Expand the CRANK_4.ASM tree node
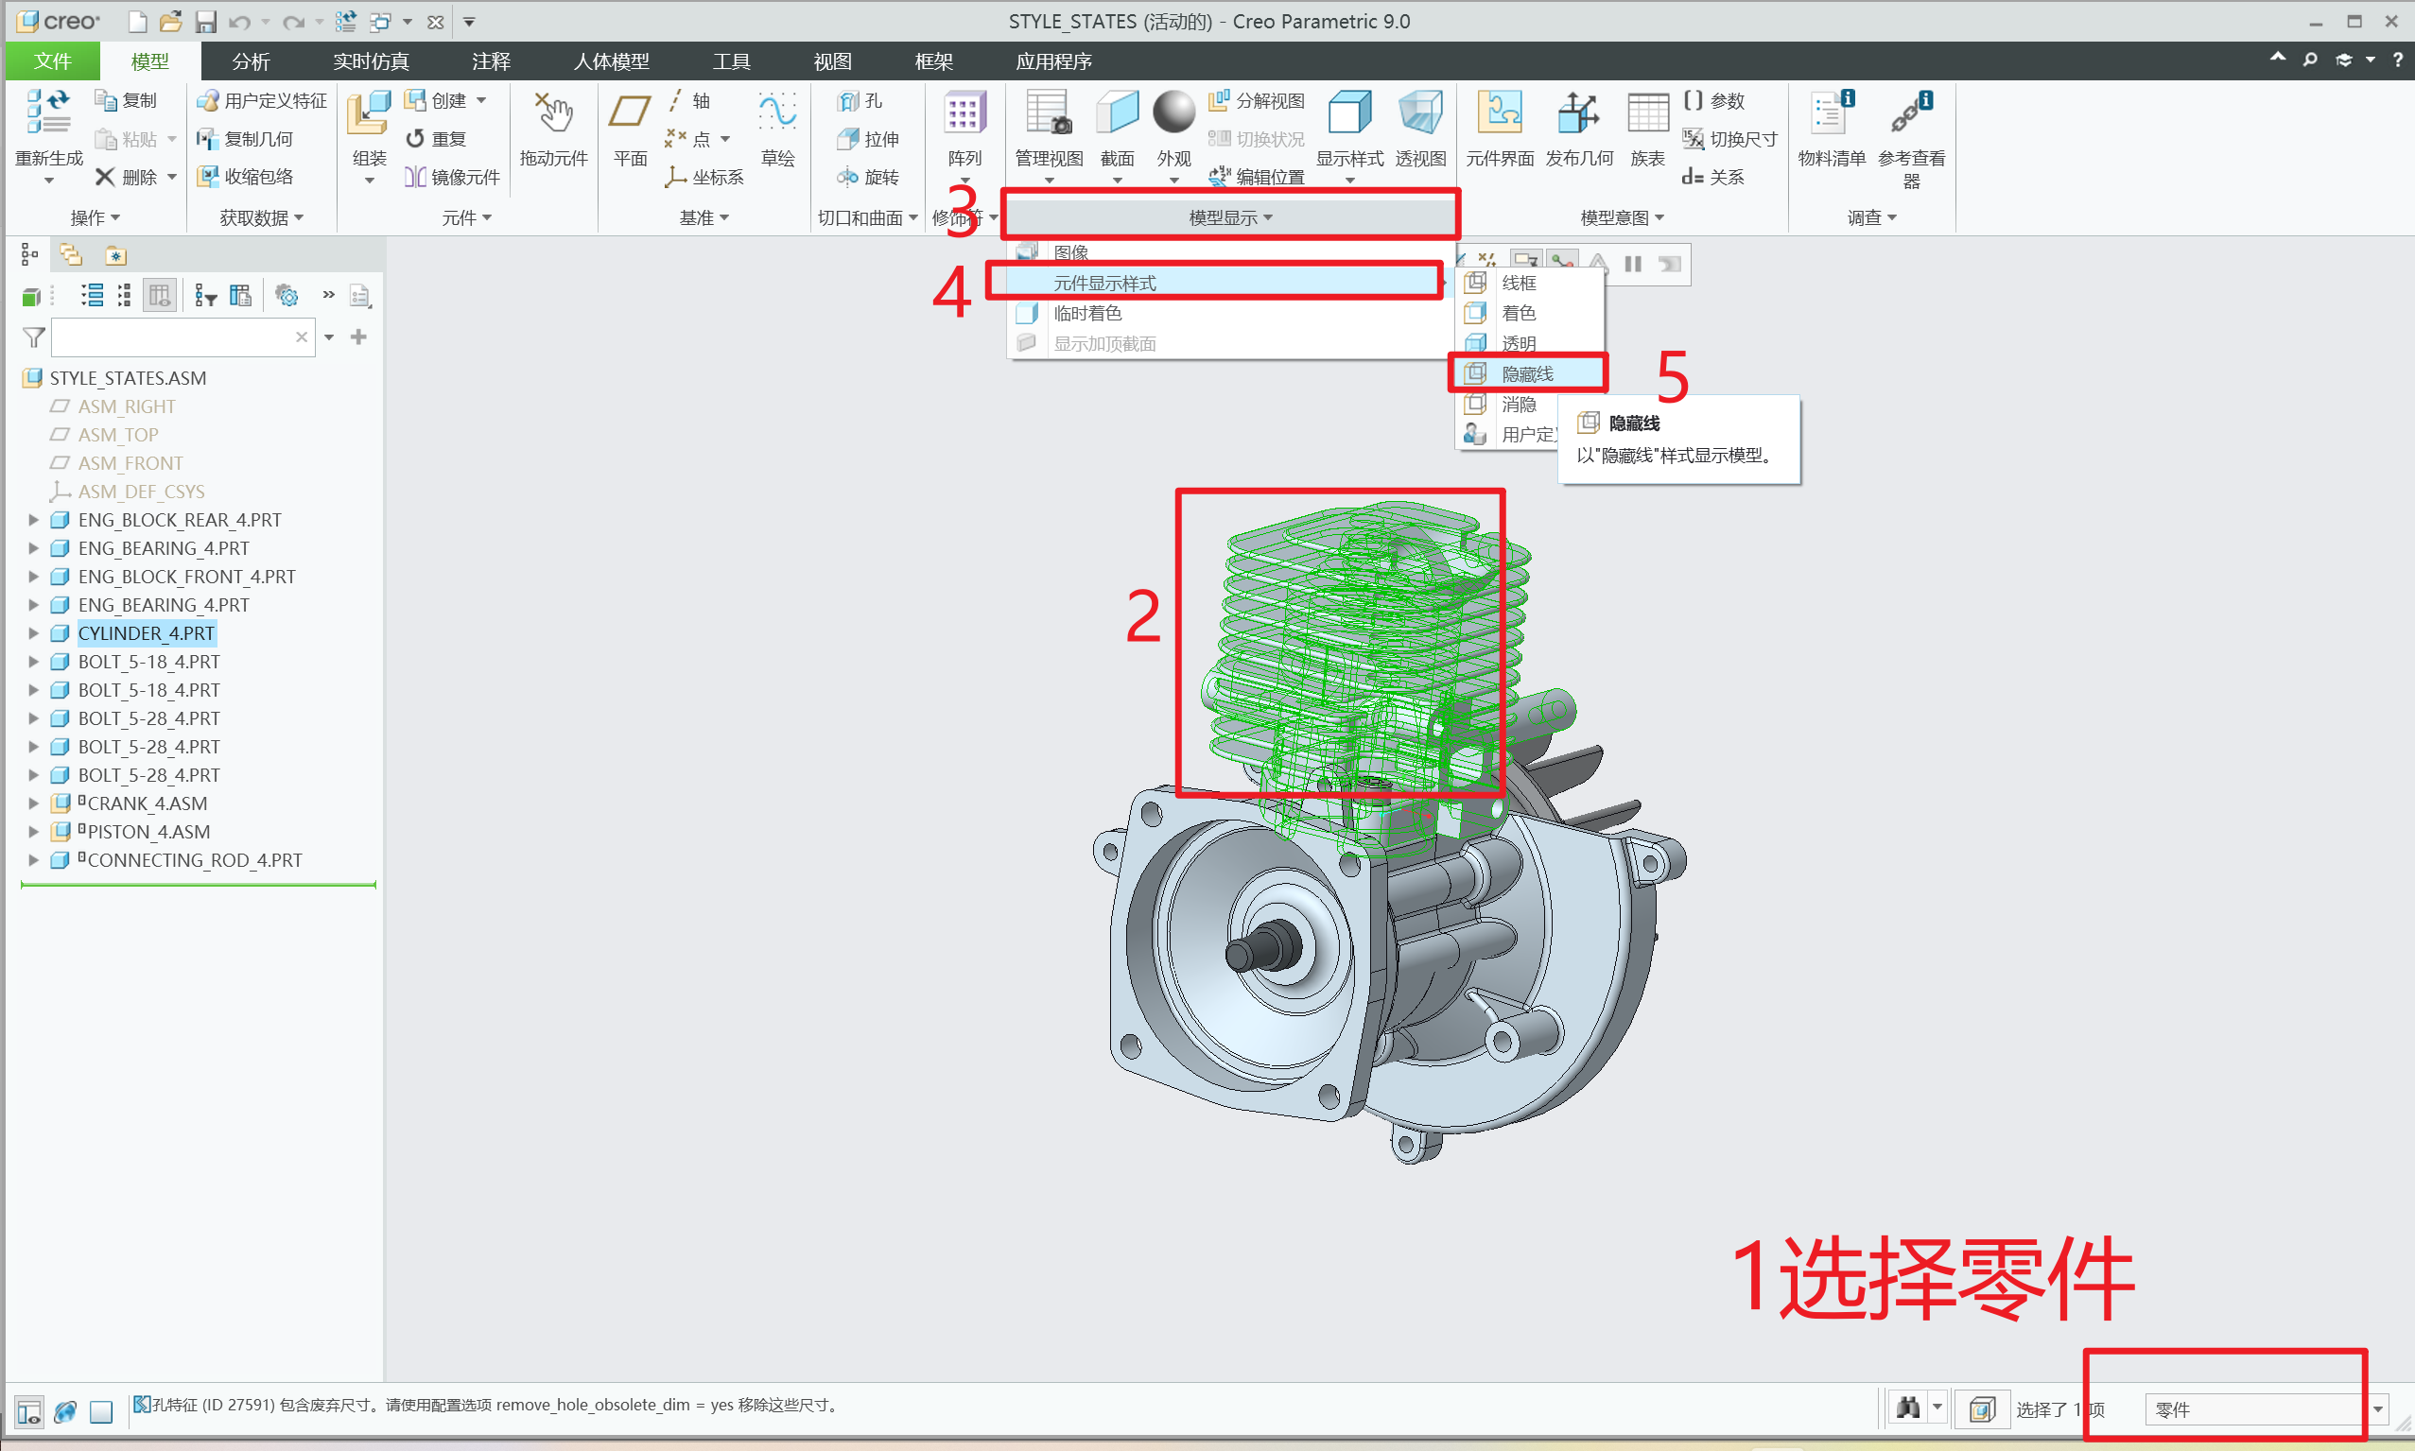 coord(33,803)
